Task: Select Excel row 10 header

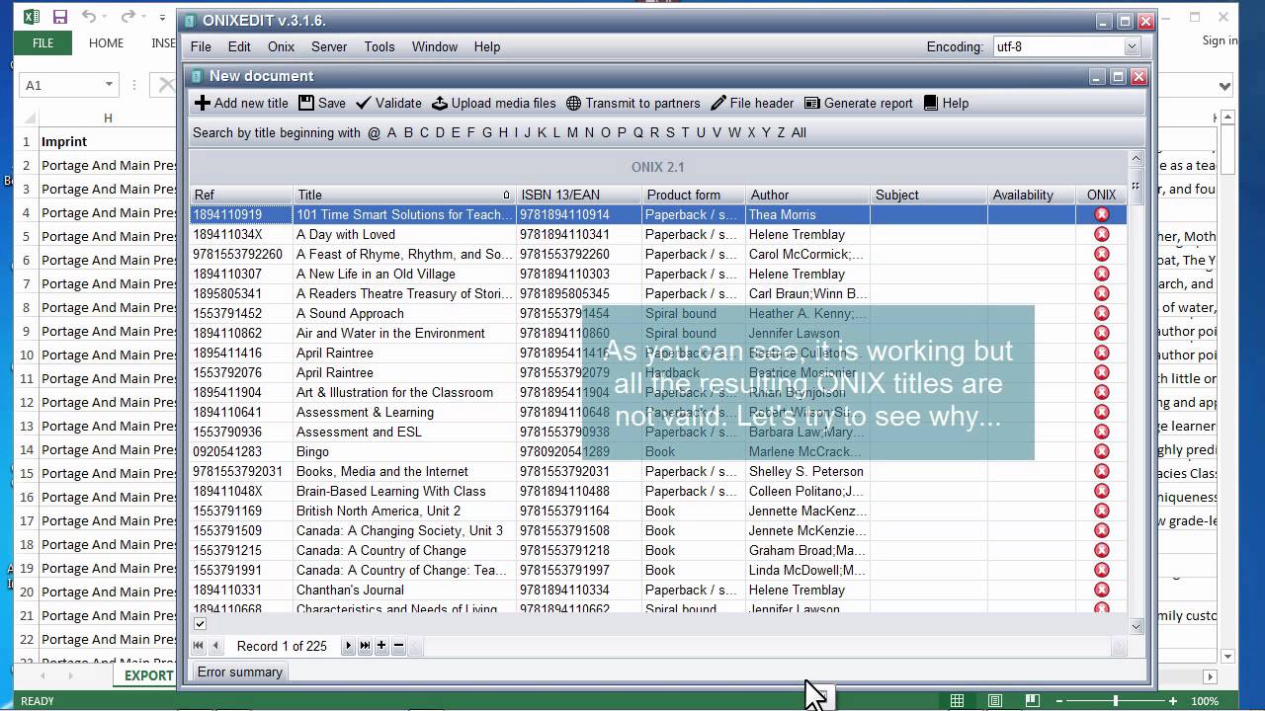Action: click(x=26, y=355)
